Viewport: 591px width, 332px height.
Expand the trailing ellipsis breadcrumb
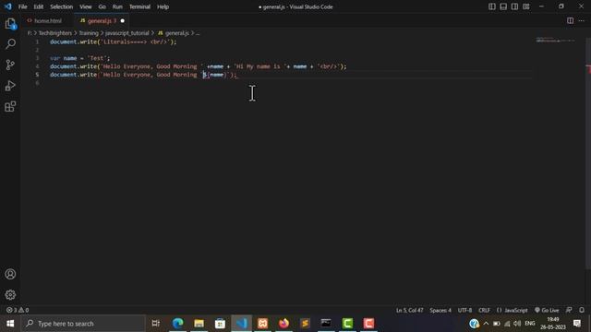coord(198,33)
